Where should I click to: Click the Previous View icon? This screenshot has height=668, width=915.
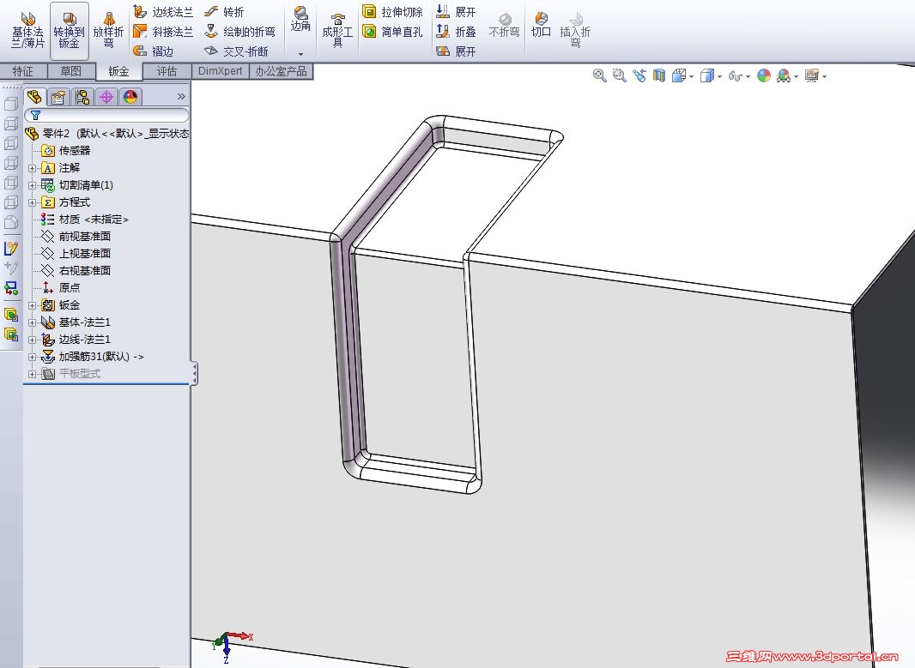639,75
